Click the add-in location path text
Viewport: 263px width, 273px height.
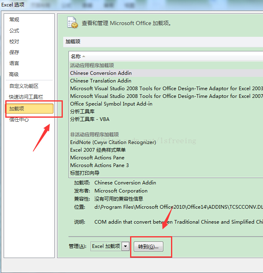[179, 207]
